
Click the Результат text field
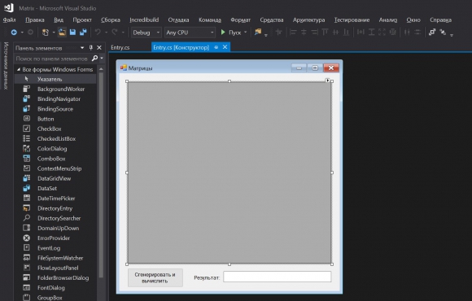coord(278,277)
